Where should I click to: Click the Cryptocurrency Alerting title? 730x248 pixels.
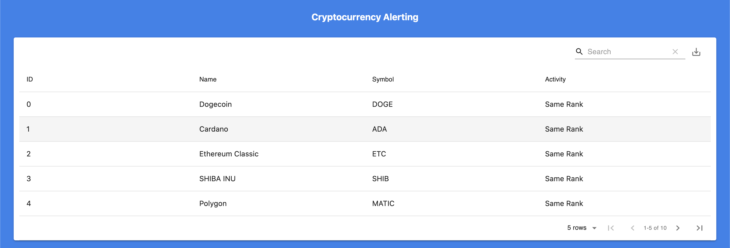pos(365,17)
